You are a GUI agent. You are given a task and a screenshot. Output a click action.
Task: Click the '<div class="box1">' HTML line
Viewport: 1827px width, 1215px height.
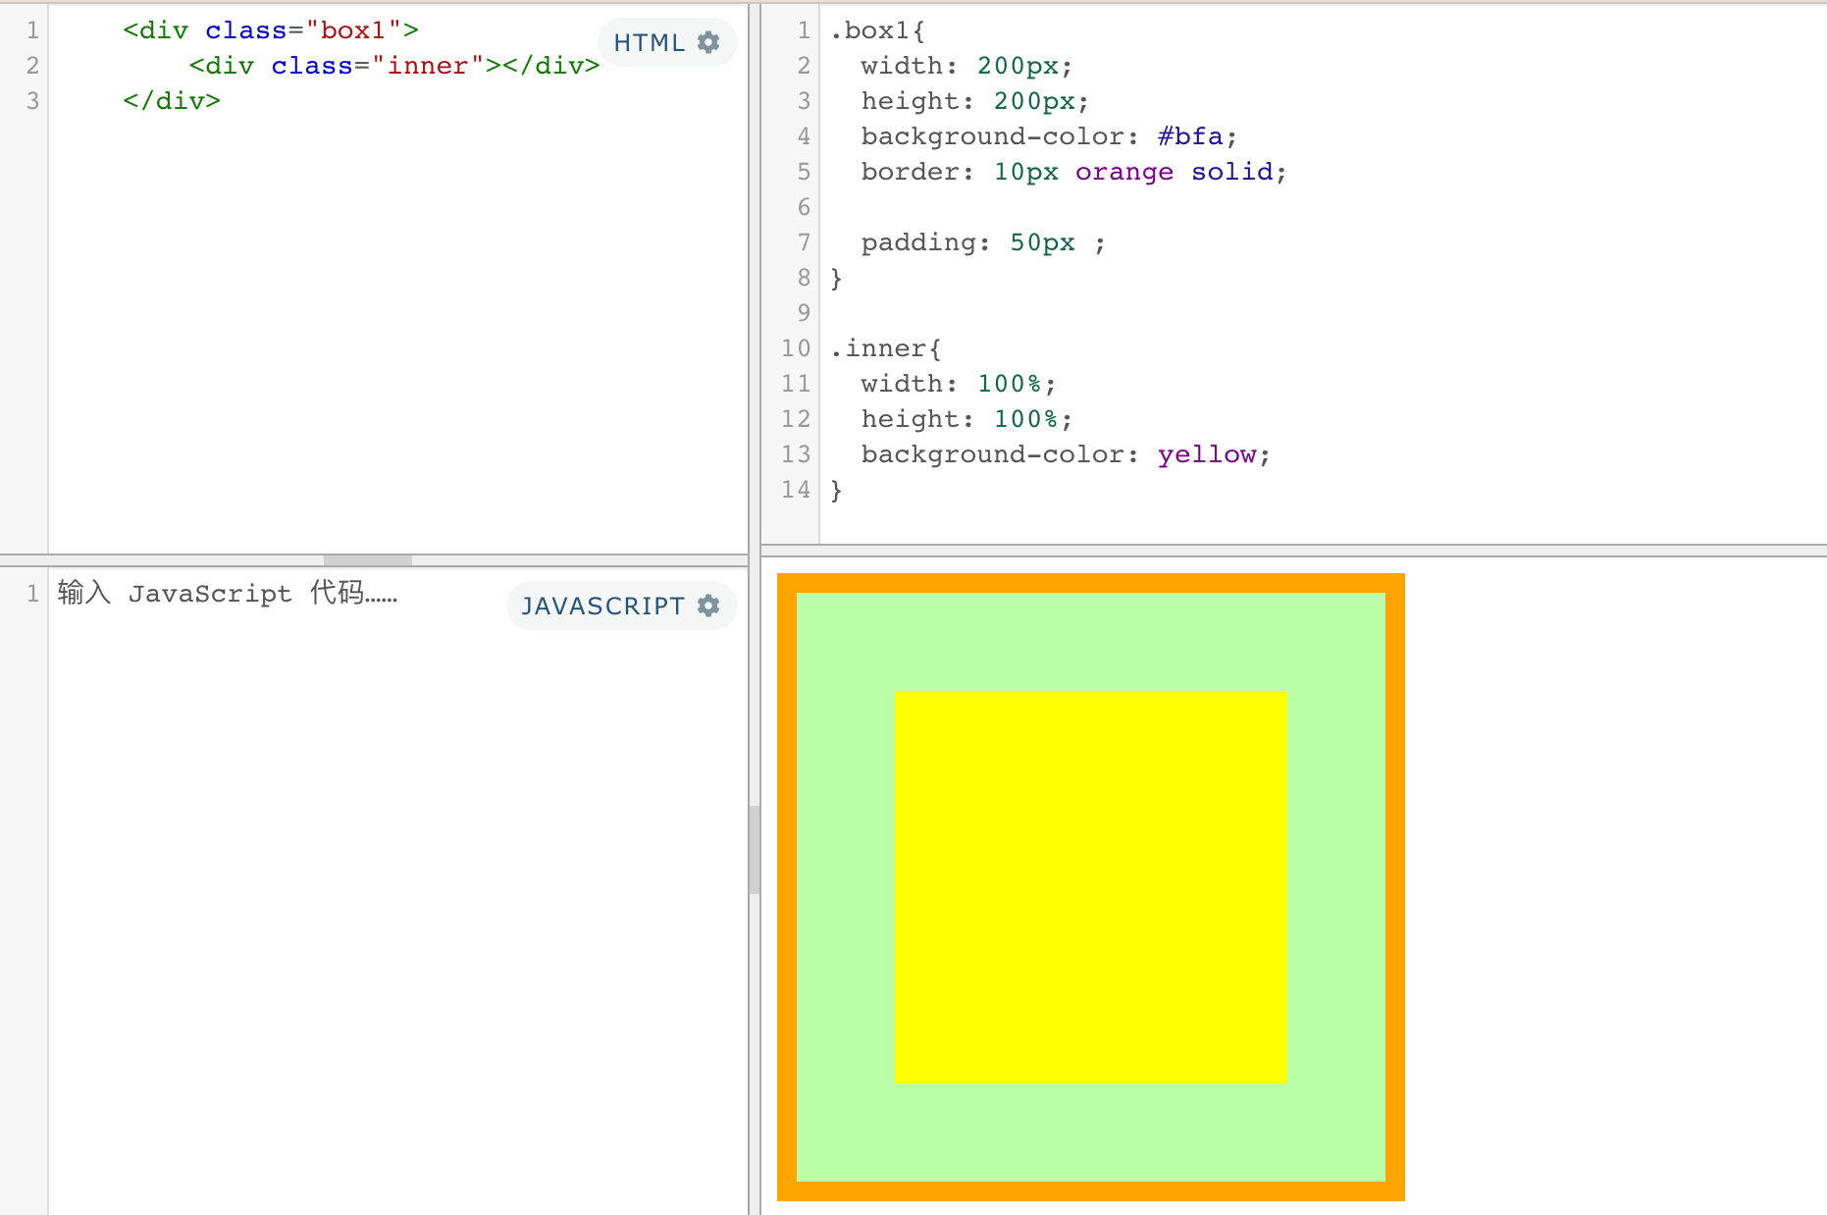click(271, 30)
